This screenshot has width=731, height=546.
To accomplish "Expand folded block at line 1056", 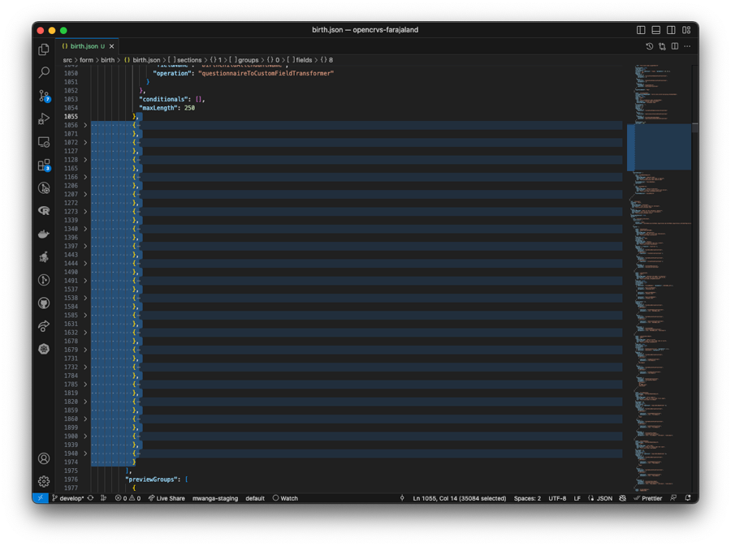I will pyautogui.click(x=85, y=126).
